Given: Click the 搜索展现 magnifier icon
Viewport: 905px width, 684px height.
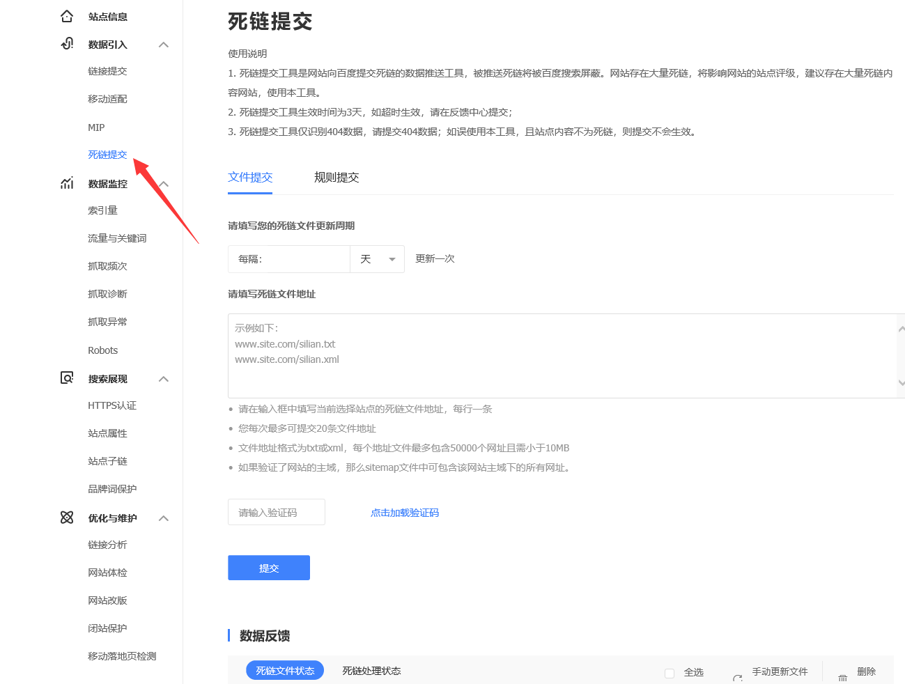Looking at the screenshot, I should coord(66,378).
